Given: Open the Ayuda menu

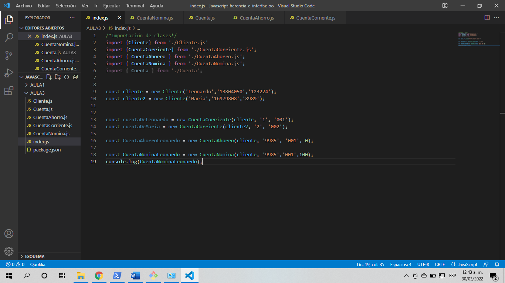Looking at the screenshot, I should click(x=156, y=6).
